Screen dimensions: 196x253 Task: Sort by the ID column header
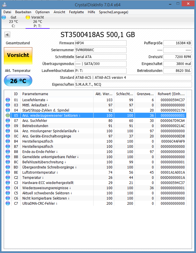[x=16, y=94]
